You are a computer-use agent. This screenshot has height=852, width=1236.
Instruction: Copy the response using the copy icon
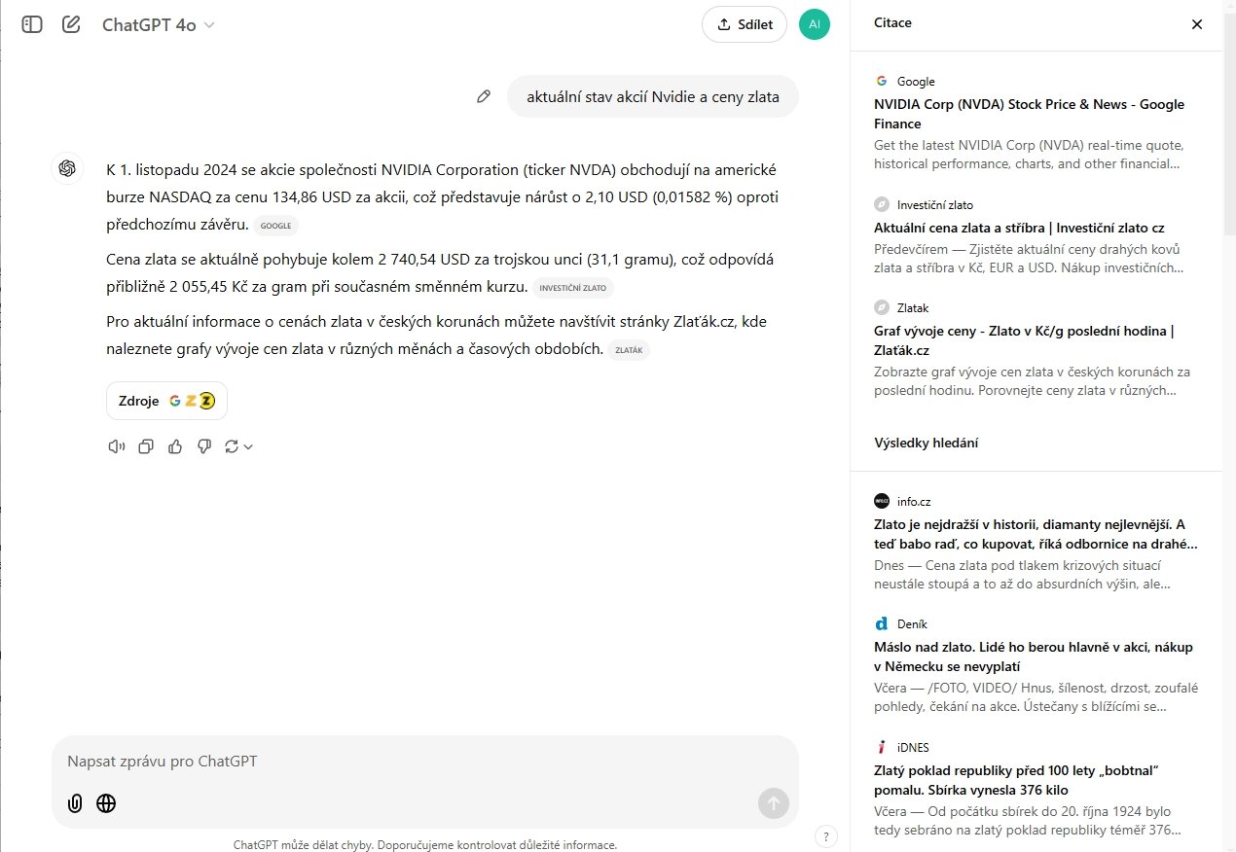point(146,446)
